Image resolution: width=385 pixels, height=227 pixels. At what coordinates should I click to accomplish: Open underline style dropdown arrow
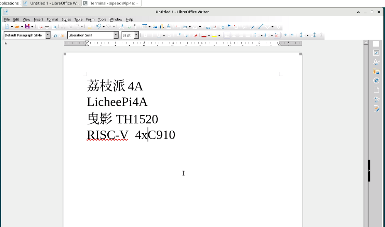pos(164,36)
